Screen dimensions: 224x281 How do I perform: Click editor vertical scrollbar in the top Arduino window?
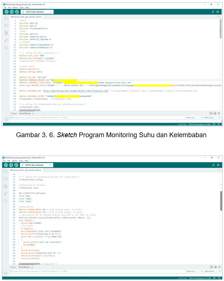220,29
